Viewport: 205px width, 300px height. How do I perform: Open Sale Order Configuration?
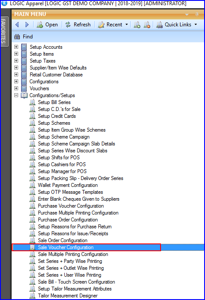point(63,240)
